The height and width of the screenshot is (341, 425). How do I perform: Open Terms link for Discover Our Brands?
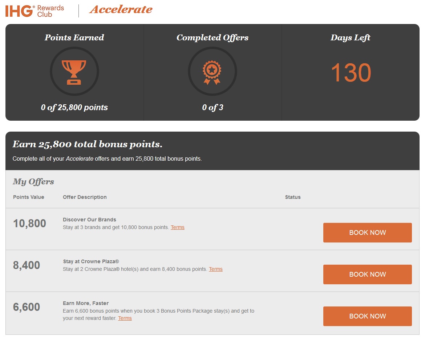pyautogui.click(x=178, y=227)
